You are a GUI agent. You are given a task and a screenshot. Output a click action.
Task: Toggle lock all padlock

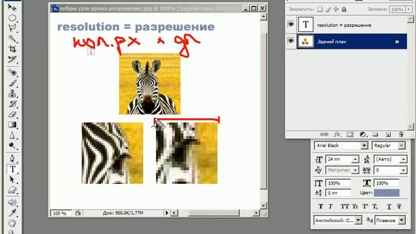coord(344,9)
